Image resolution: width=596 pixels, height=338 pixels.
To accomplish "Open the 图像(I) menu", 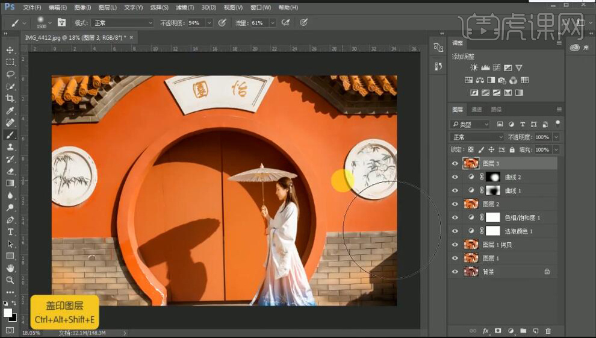I will (83, 8).
